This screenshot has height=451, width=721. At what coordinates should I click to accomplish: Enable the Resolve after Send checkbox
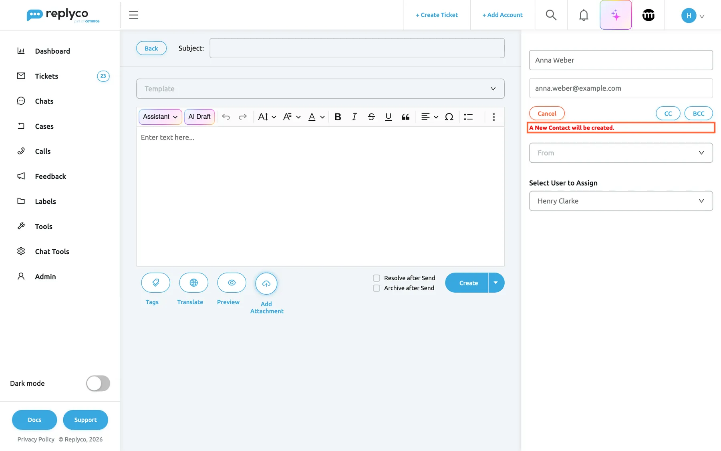(377, 278)
